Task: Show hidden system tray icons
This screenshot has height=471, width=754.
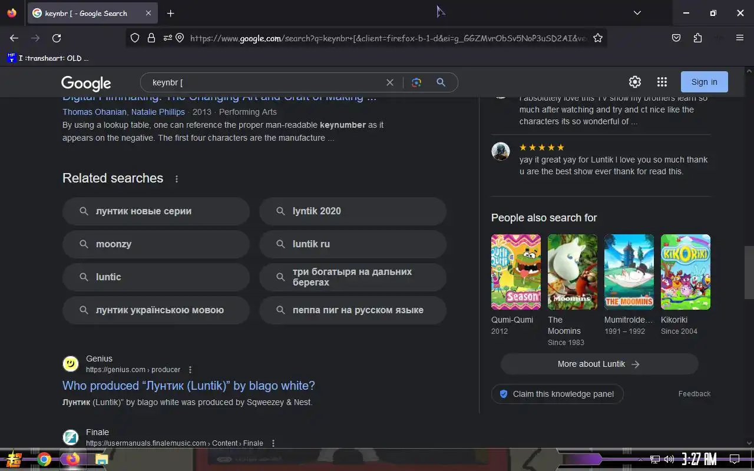Action: [x=640, y=459]
